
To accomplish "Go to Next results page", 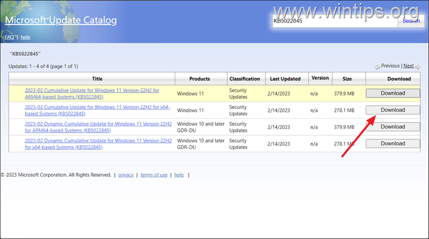I will point(408,66).
